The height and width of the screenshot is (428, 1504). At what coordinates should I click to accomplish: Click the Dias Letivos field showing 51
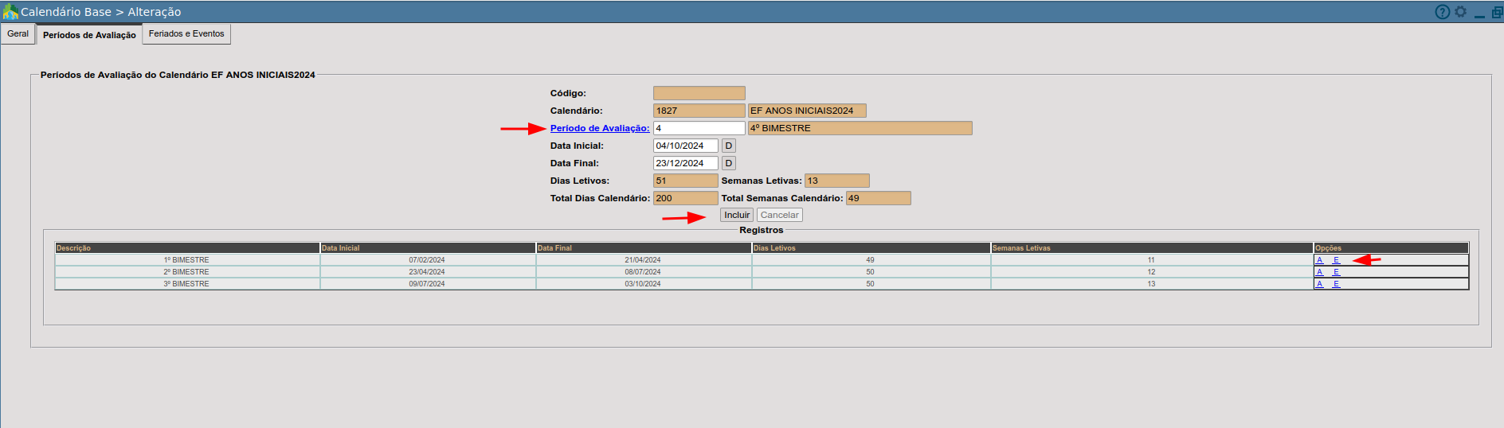click(x=686, y=181)
